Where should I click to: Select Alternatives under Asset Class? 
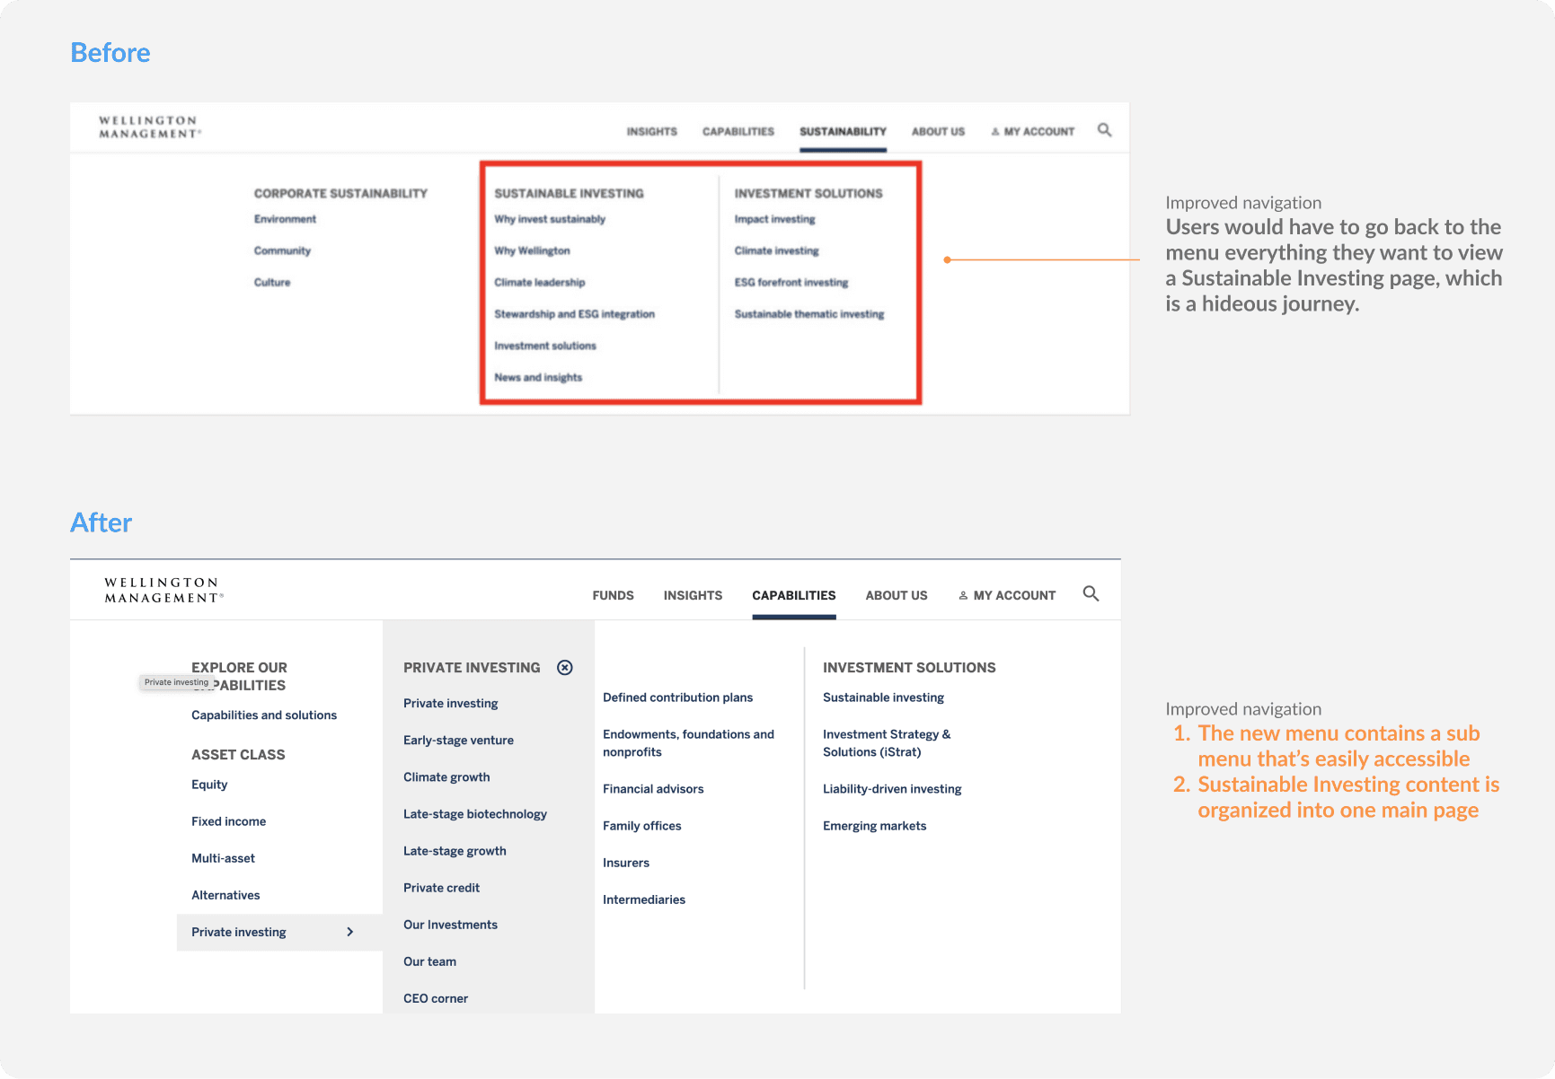coord(225,895)
